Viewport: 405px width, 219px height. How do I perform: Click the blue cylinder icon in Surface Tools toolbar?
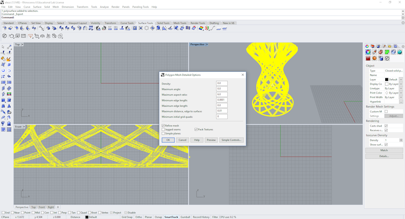click(x=158, y=28)
